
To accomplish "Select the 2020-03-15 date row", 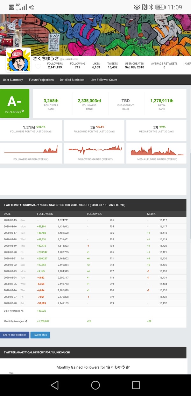I will [93, 220].
